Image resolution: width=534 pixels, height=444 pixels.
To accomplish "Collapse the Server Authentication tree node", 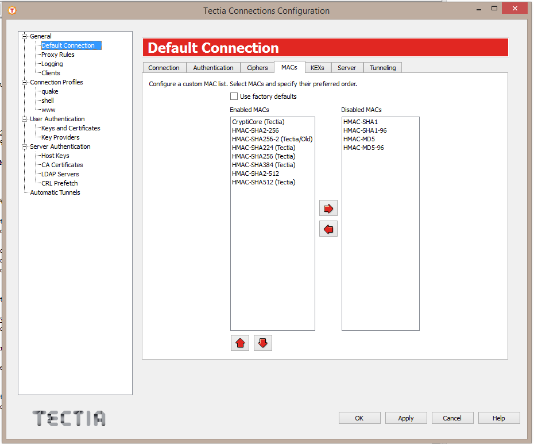I will tap(24, 146).
